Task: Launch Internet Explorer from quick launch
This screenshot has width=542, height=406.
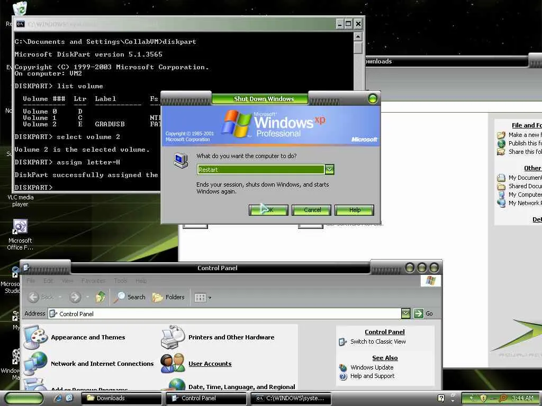Action: [x=58, y=398]
